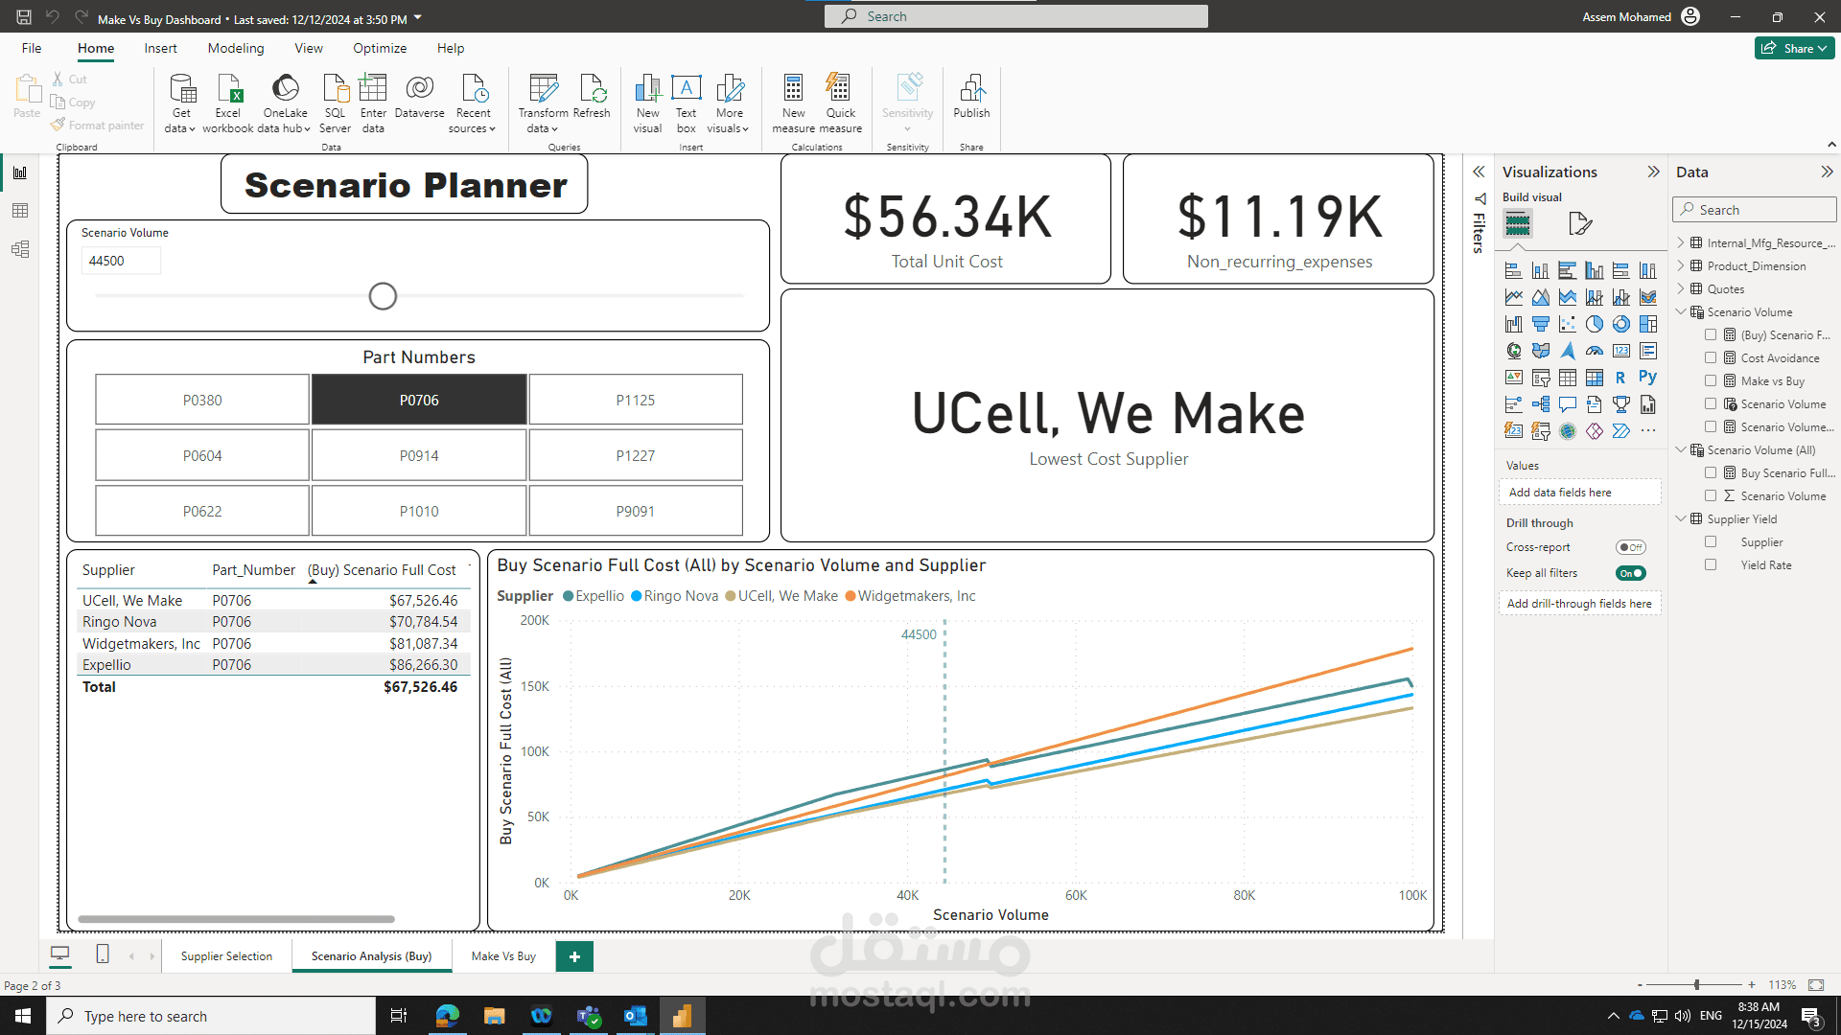Open Outlook from taskbar
This screenshot has width=1841, height=1035.
coord(635,1016)
